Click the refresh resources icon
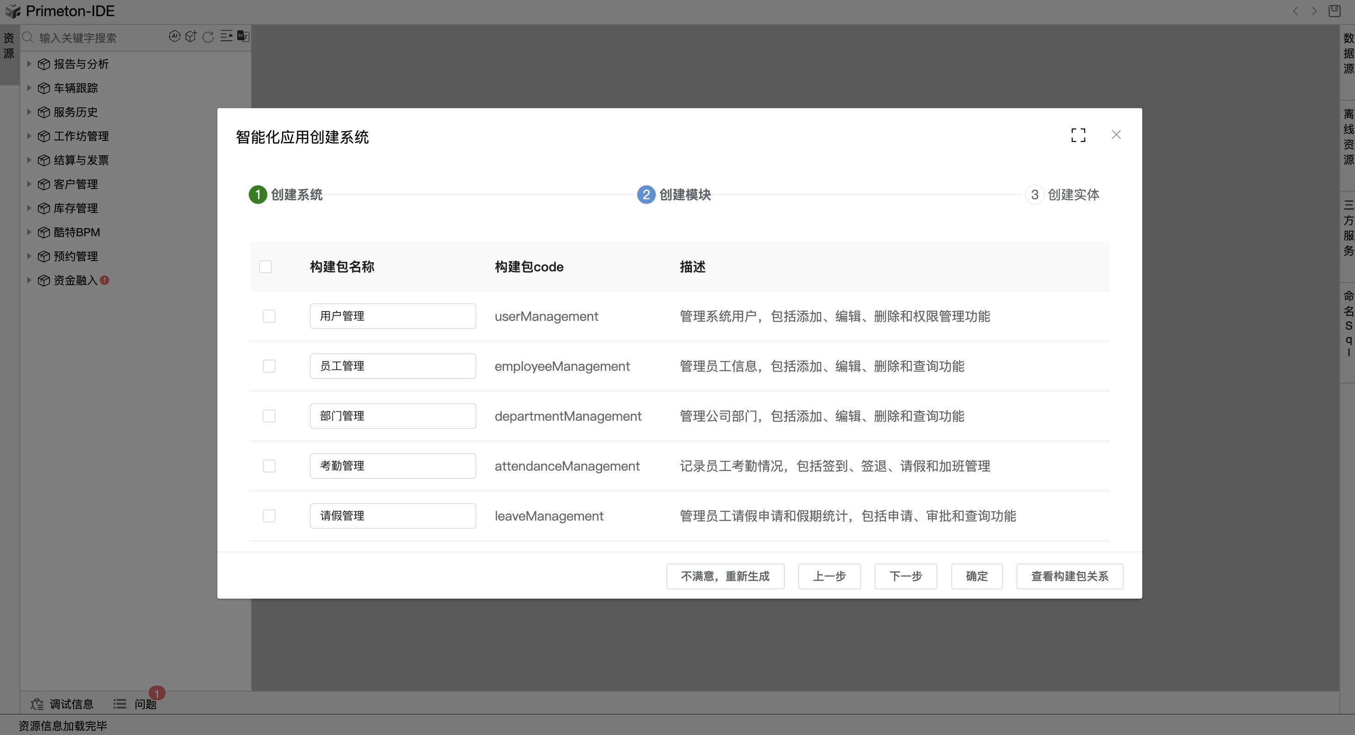 (x=208, y=37)
